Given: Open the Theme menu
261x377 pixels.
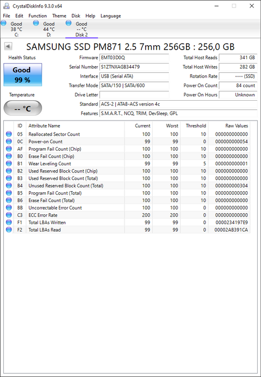Looking at the screenshot, I should click(x=59, y=16).
